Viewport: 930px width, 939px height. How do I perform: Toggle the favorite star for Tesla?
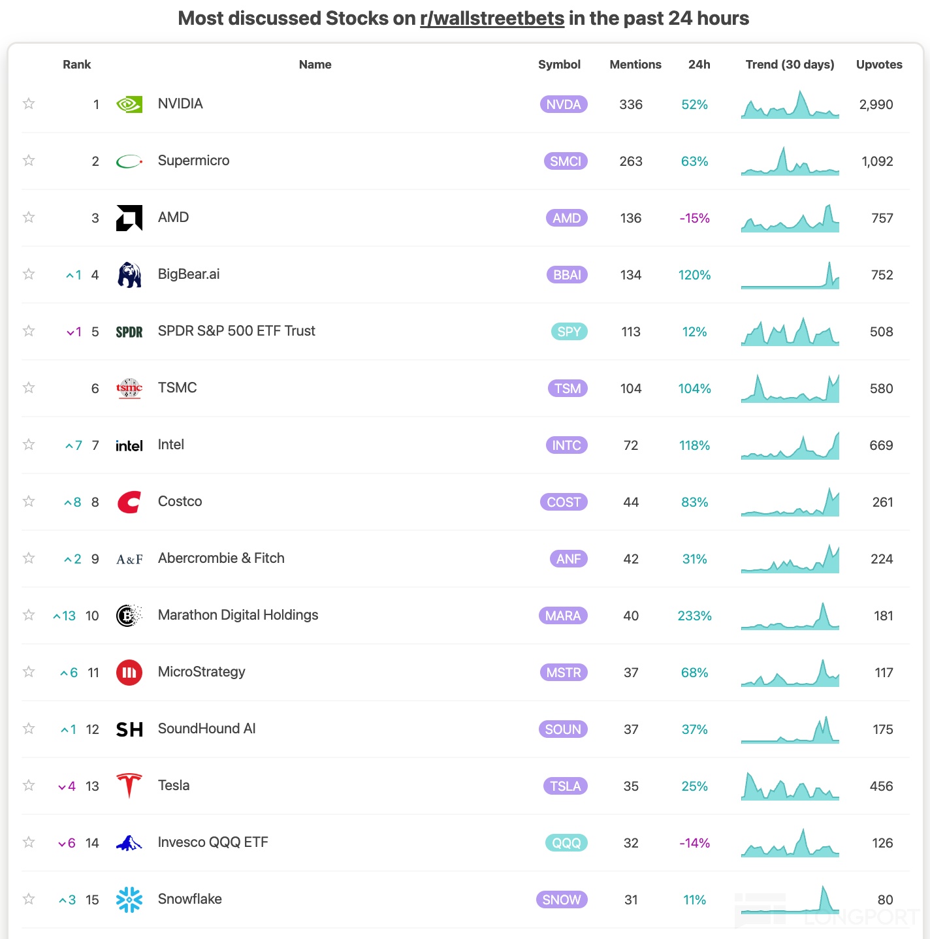point(29,786)
